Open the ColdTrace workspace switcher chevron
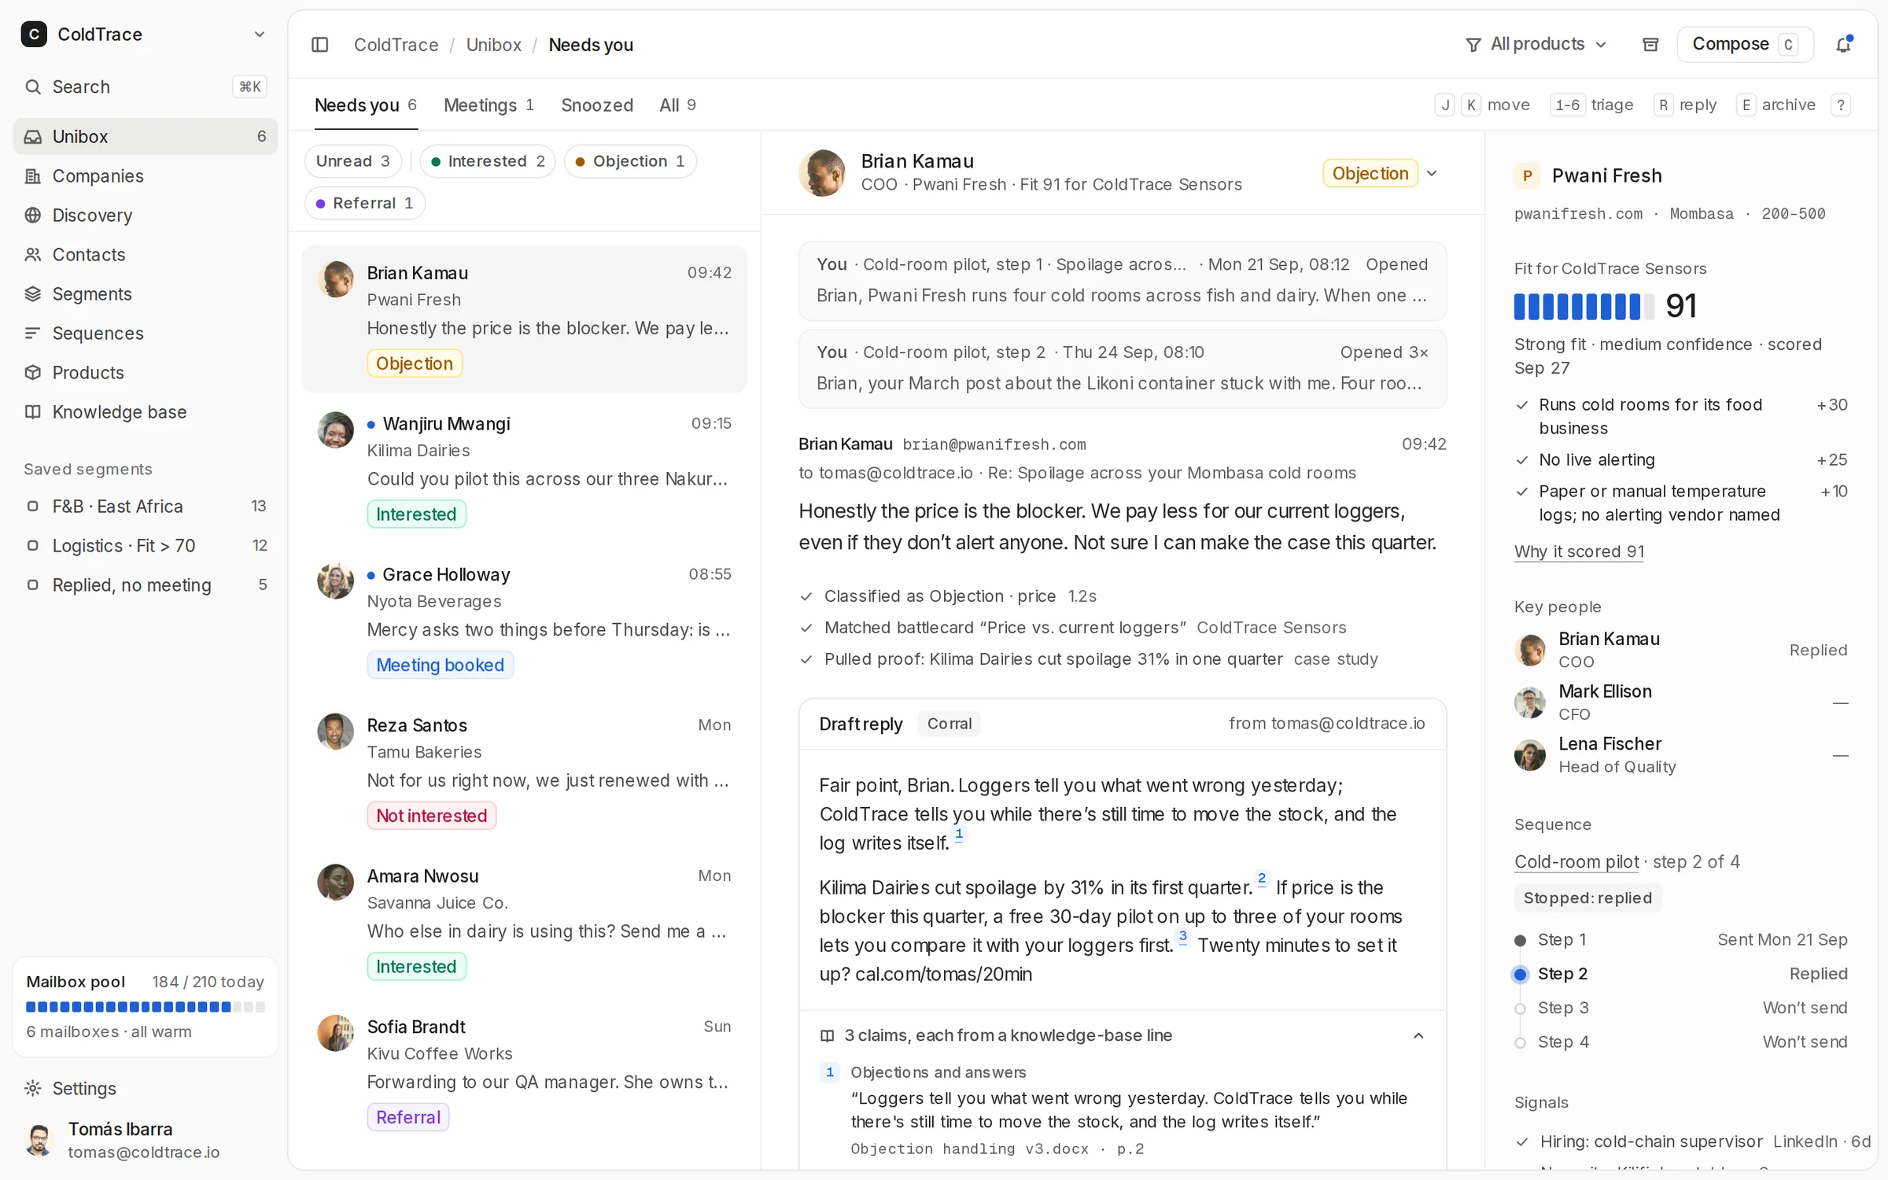 259,34
